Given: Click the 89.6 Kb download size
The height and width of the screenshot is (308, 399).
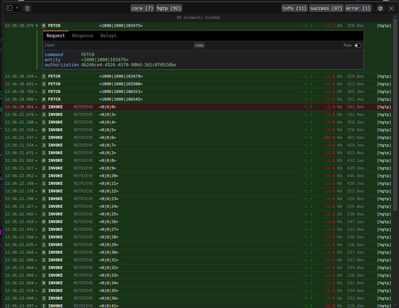Looking at the screenshot, I should pos(333,137).
